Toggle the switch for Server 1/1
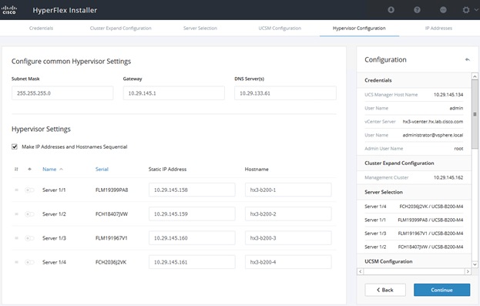The width and height of the screenshot is (480, 306). (29, 190)
